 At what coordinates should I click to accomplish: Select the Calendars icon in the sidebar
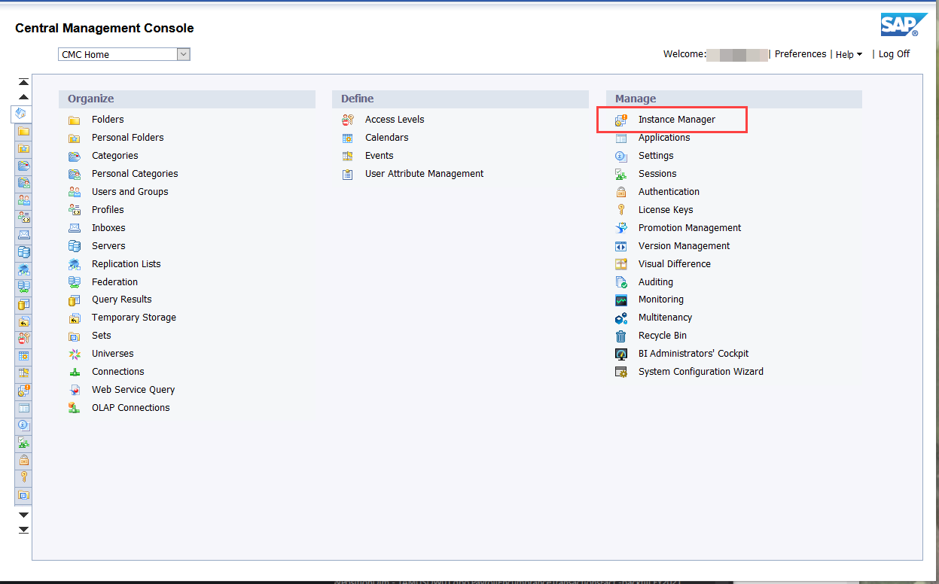tap(24, 356)
